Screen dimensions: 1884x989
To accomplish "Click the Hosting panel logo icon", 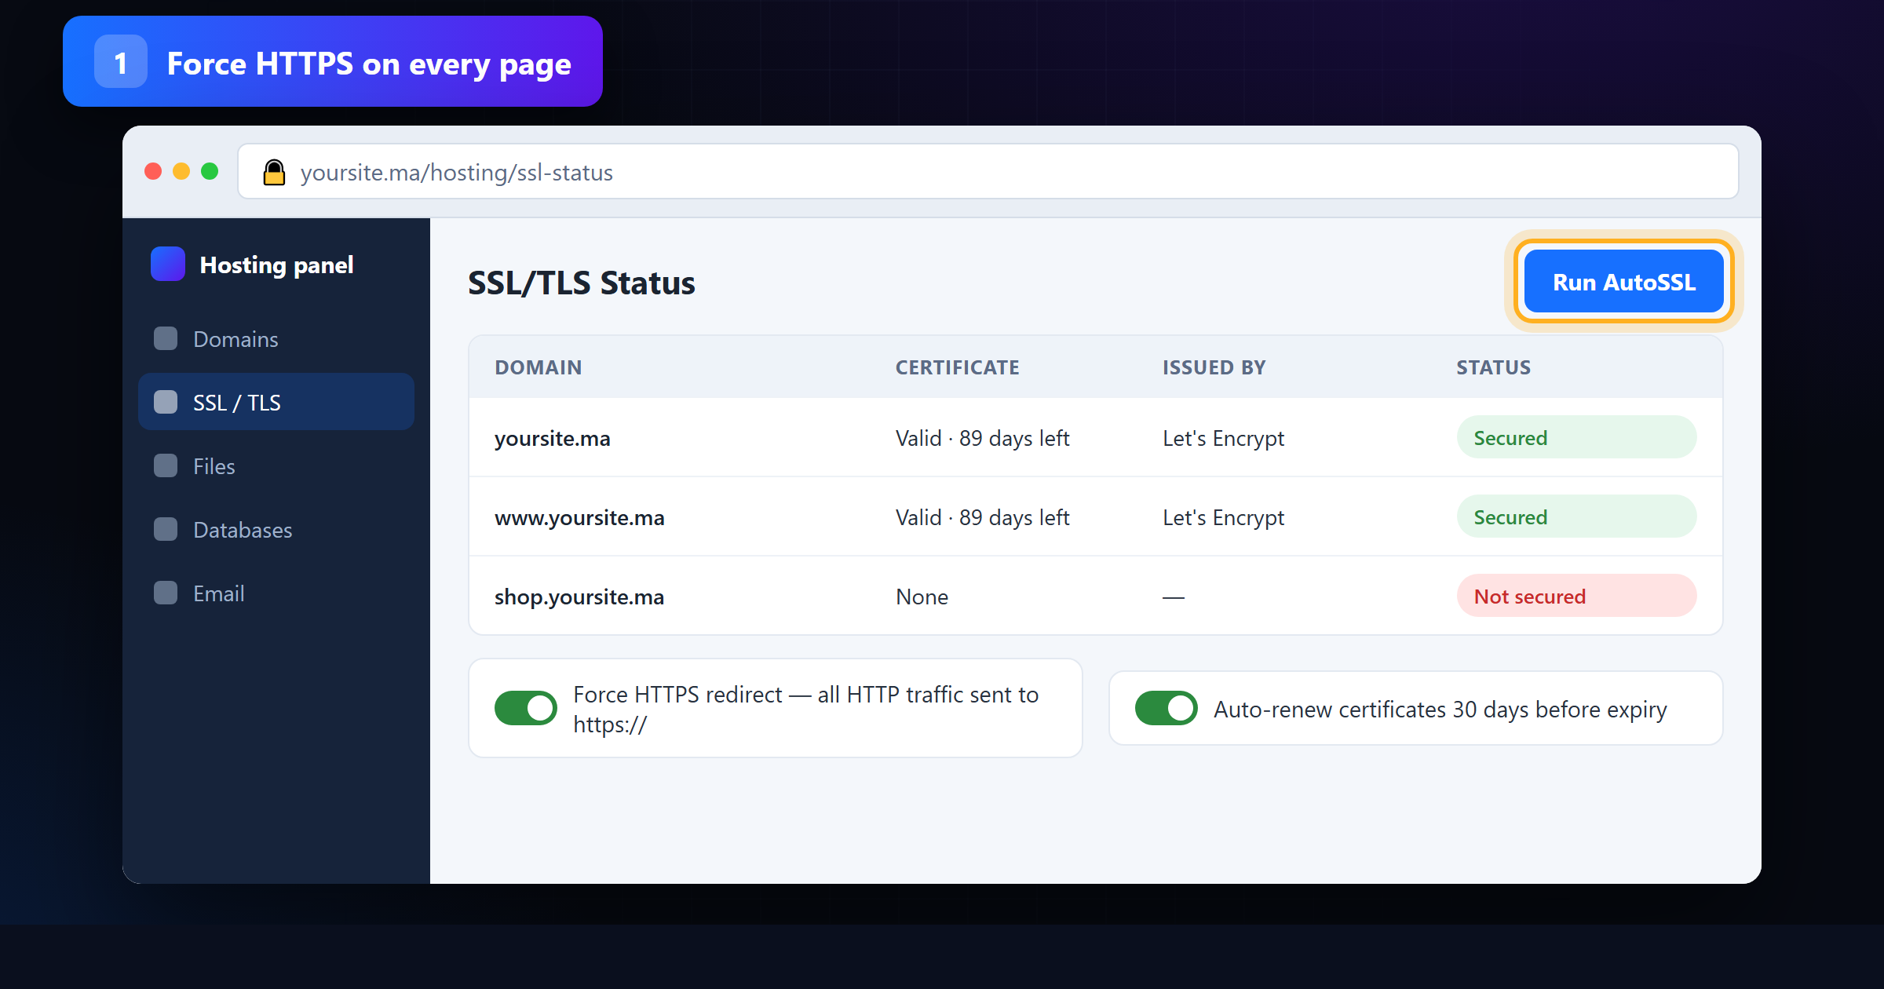I will (168, 264).
